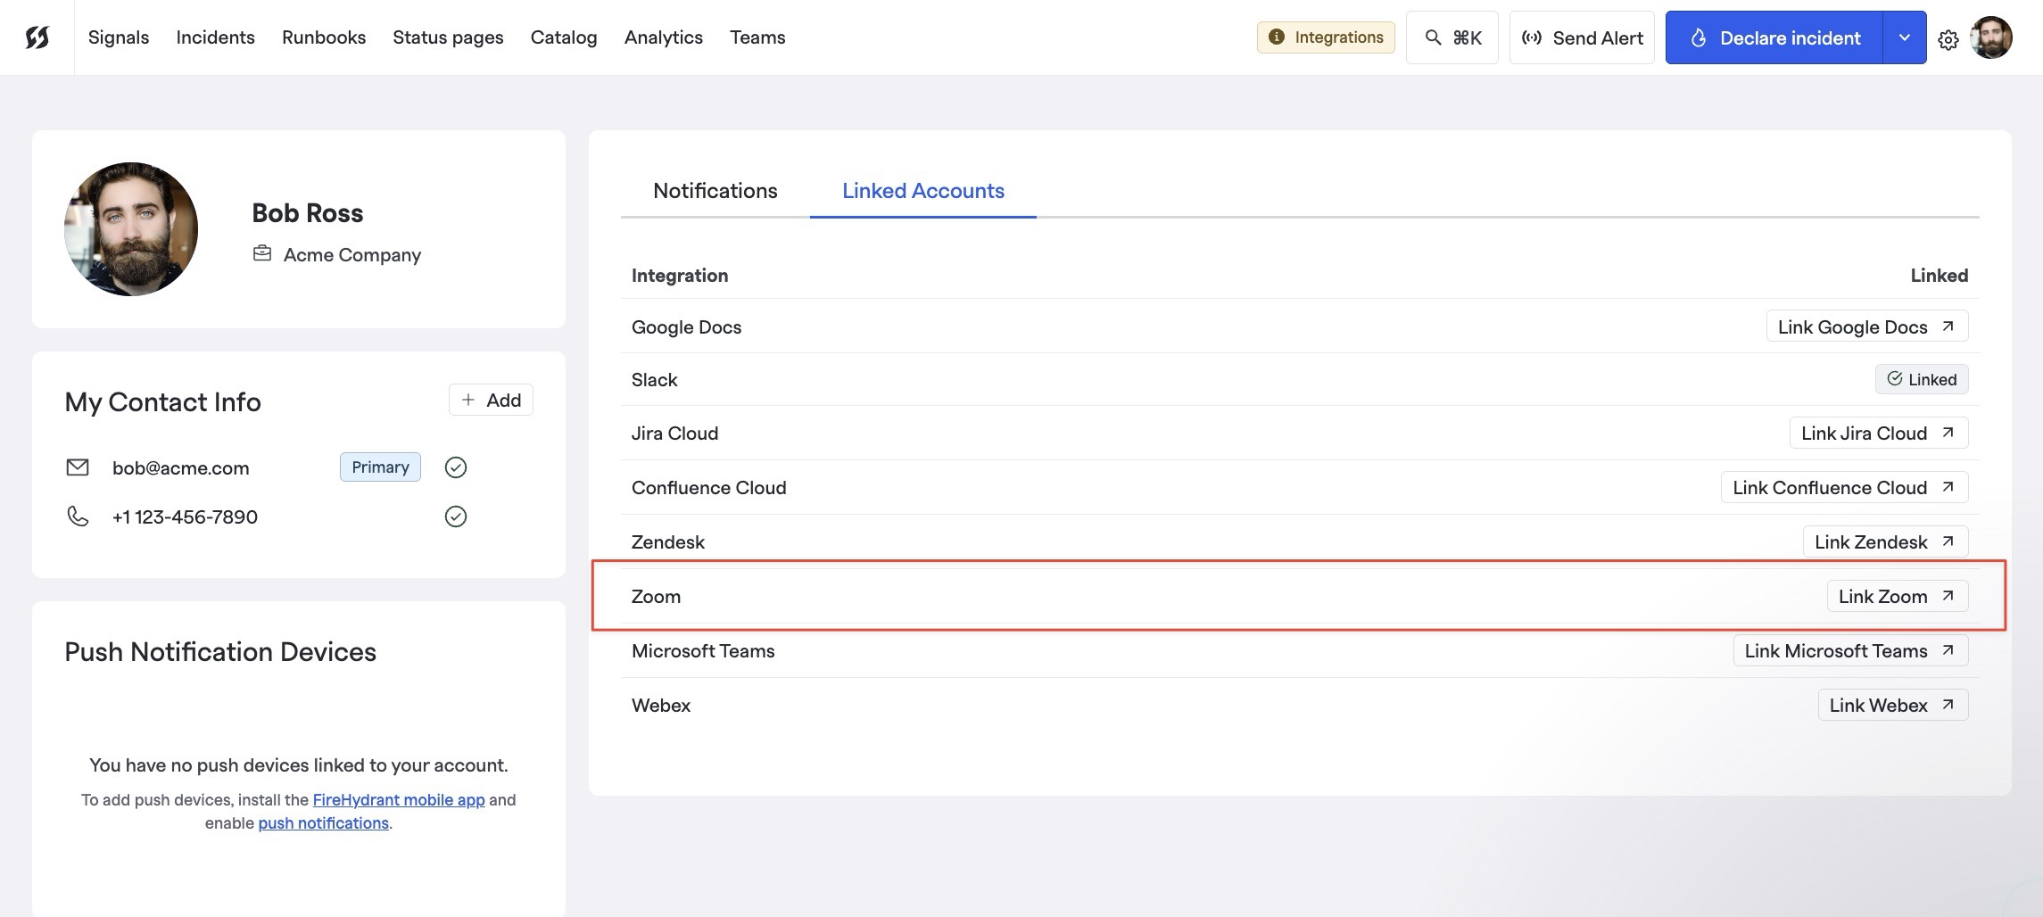Click Bob Ross's large profile photo
The image size is (2043, 917).
[x=131, y=229]
